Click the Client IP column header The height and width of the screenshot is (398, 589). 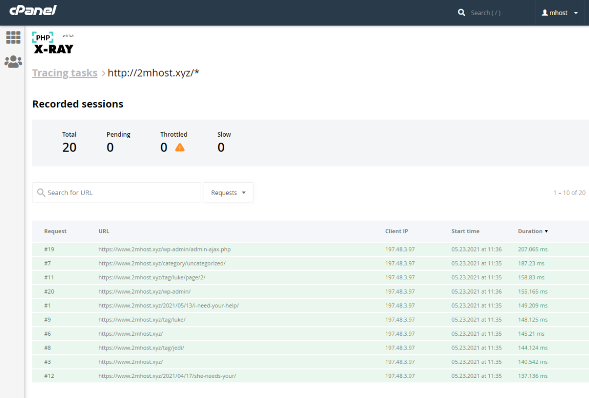click(x=396, y=231)
